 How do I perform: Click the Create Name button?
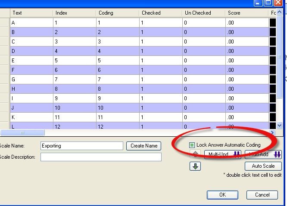coord(144,146)
